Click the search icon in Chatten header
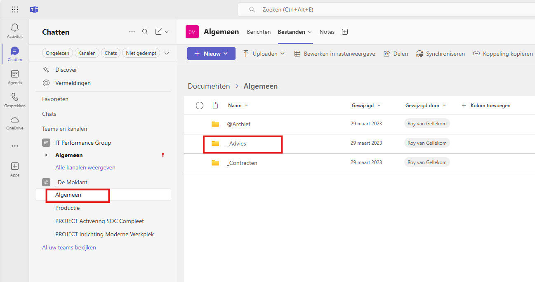The height and width of the screenshot is (282, 535). [145, 32]
